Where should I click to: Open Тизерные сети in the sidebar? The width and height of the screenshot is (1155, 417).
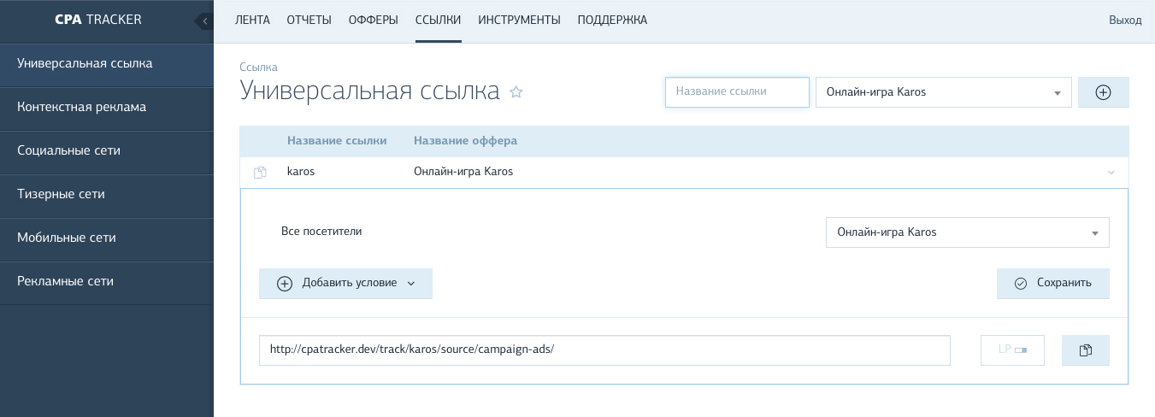coord(106,195)
